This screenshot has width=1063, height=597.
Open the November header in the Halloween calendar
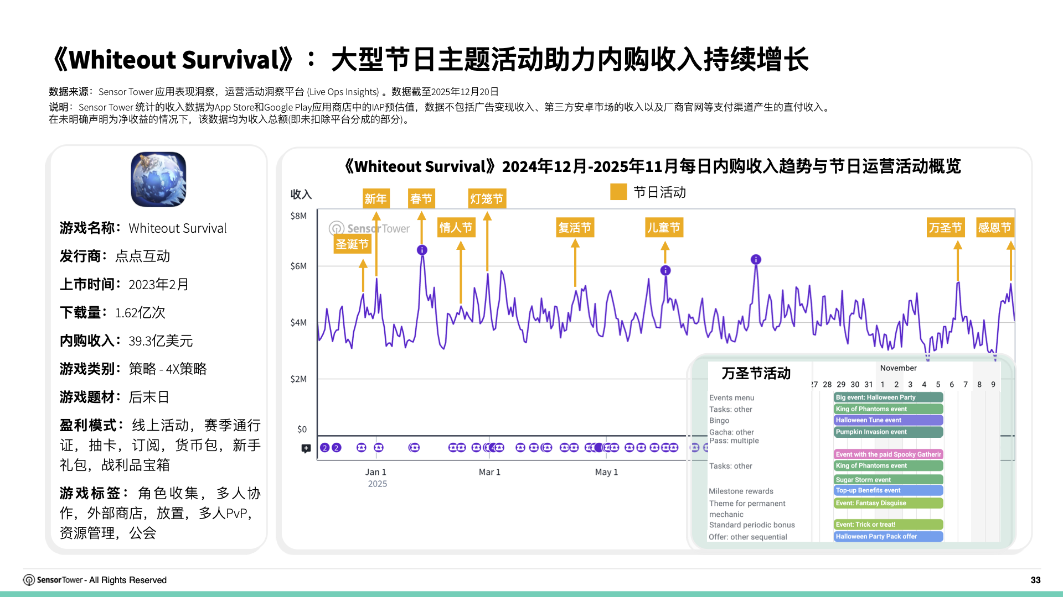(x=898, y=368)
